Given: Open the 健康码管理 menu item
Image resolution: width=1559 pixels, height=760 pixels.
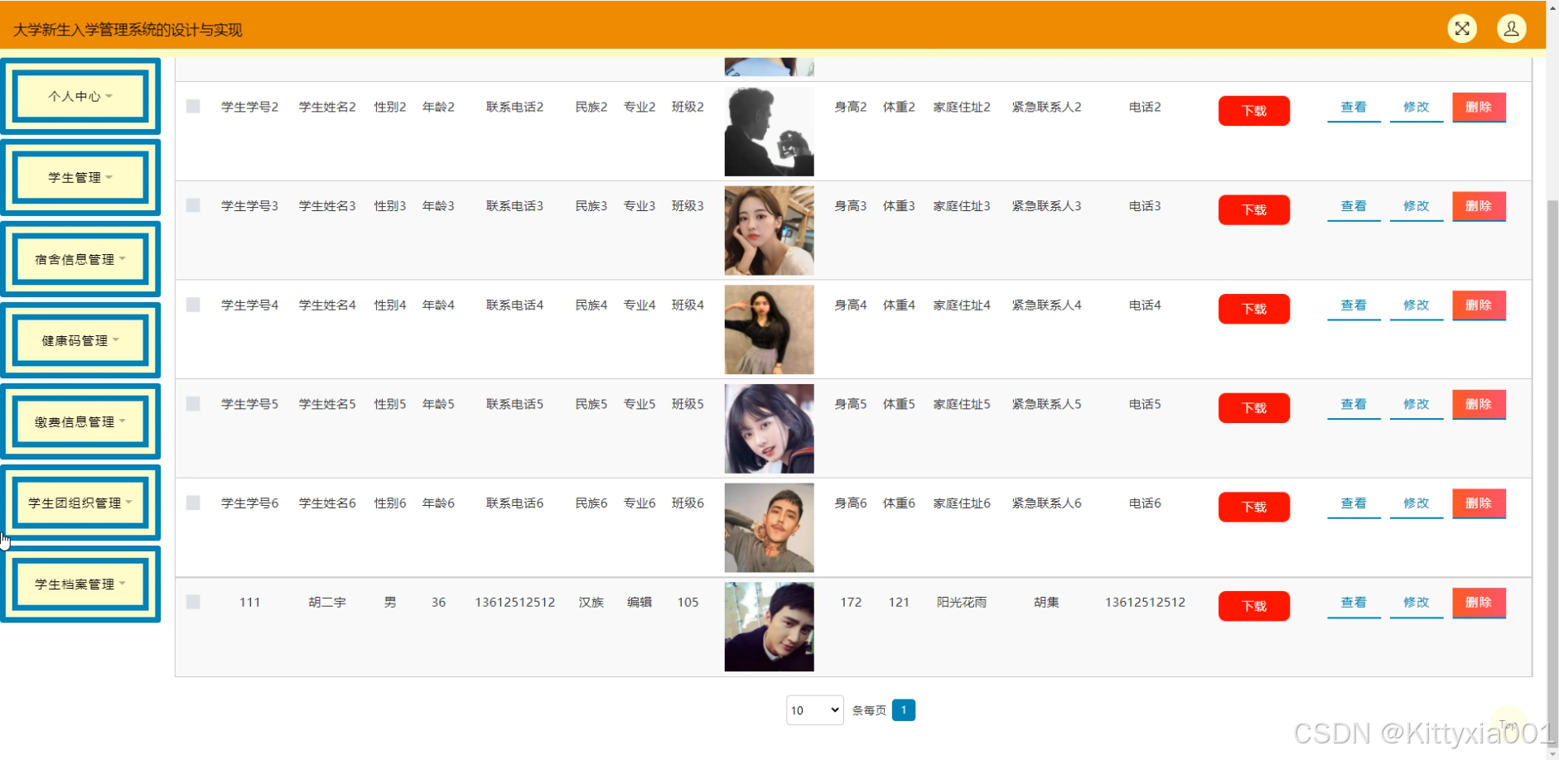Looking at the screenshot, I should point(80,340).
